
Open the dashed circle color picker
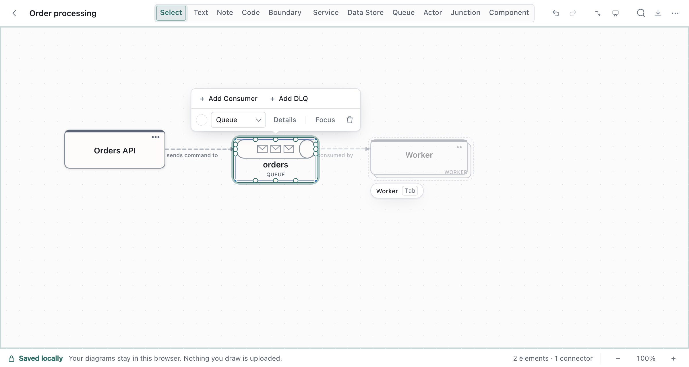(x=202, y=120)
